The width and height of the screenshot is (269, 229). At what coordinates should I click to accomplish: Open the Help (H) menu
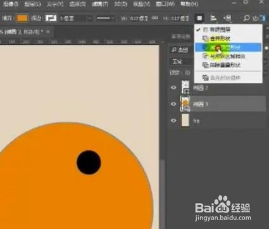tap(189, 4)
